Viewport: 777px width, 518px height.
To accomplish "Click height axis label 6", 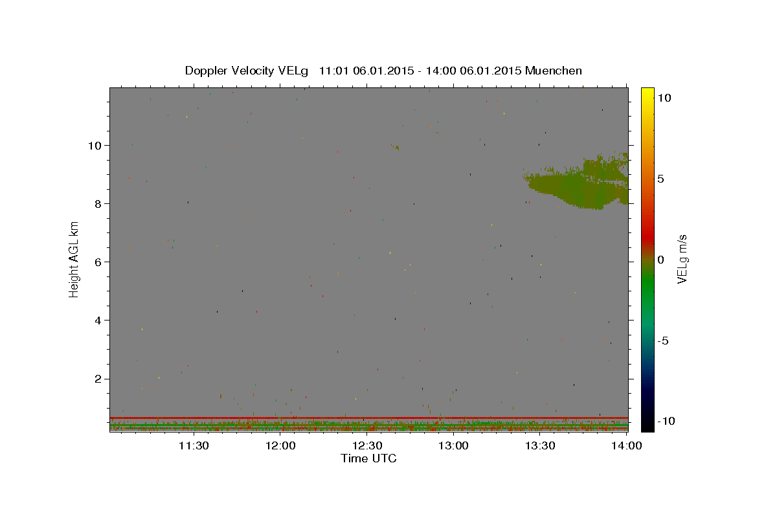I will point(99,262).
